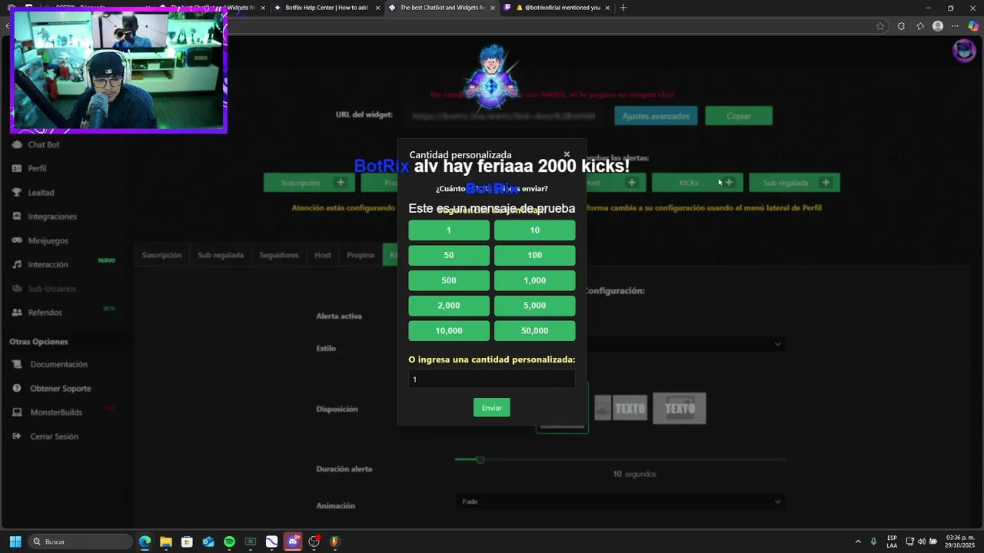Open Copilot in the browser toolbar
Screen dimensions: 984x553
pyautogui.click(x=973, y=26)
